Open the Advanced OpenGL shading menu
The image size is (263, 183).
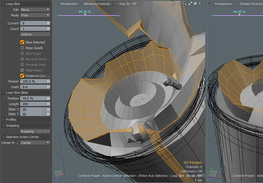tap(97, 4)
